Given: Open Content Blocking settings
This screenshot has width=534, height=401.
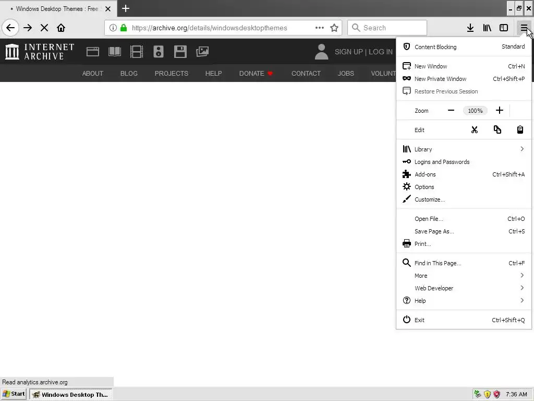Looking at the screenshot, I should tap(464, 46).
